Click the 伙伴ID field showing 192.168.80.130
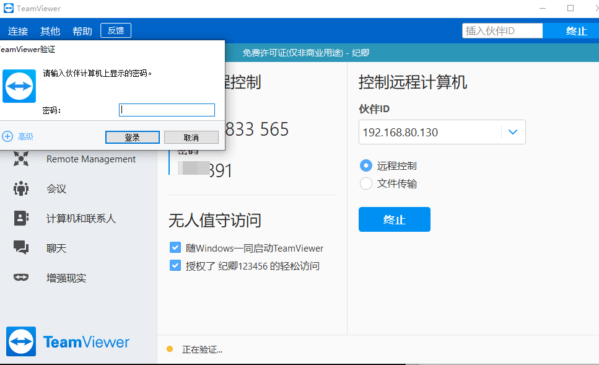Screen dimensions: 599x365 tap(442, 132)
